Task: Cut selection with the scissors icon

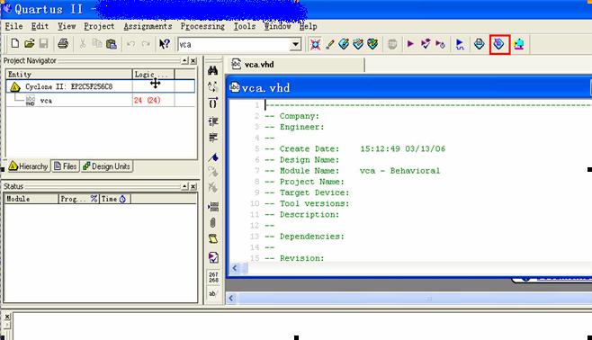Action: pos(82,44)
